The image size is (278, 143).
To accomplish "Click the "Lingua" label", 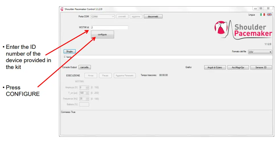I will coord(252,15).
